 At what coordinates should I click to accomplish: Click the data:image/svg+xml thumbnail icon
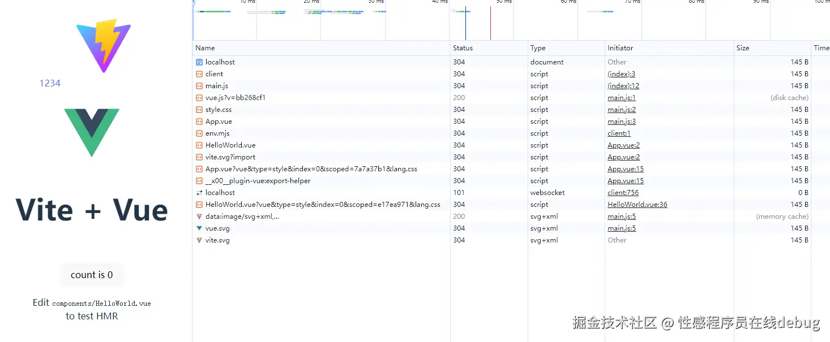(x=199, y=217)
